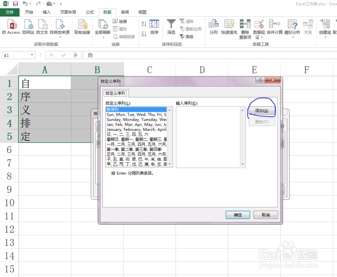Click the Data Validation (数据验证) icon
The image size is (337, 277).
[x=259, y=24]
